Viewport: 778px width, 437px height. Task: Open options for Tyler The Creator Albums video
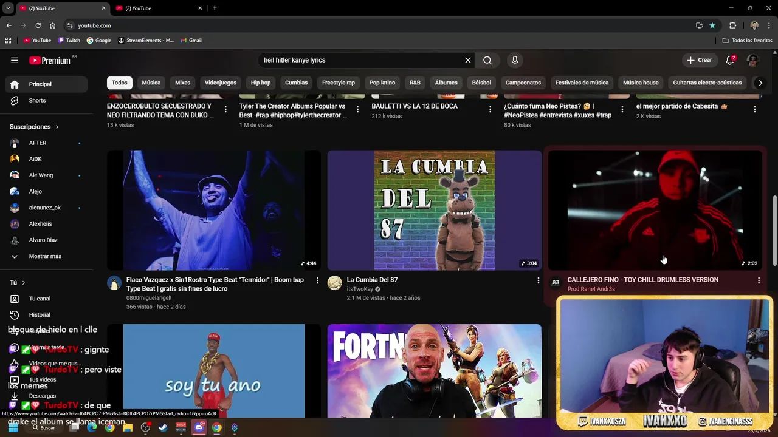pyautogui.click(x=357, y=109)
